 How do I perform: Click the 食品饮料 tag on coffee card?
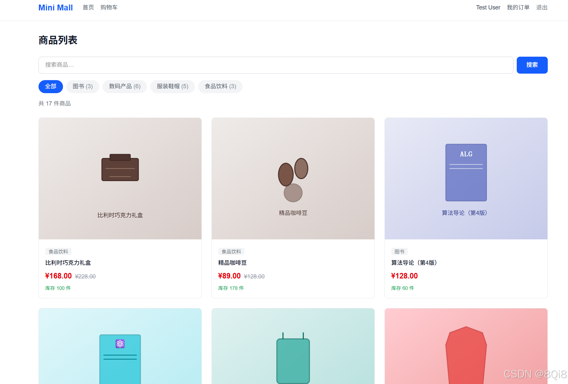pos(231,251)
